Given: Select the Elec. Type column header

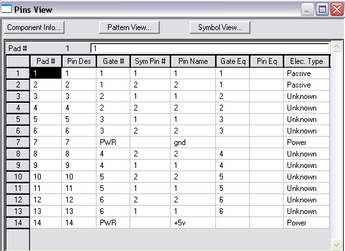Looking at the screenshot, I should tap(307, 61).
